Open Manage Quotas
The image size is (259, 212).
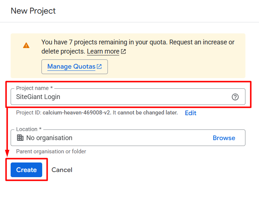(75, 67)
